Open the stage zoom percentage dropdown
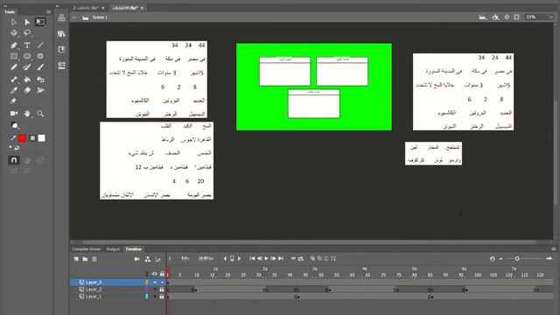 551,17
